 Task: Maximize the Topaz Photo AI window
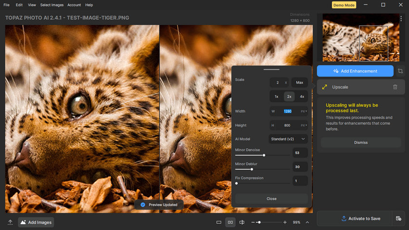[x=383, y=5]
